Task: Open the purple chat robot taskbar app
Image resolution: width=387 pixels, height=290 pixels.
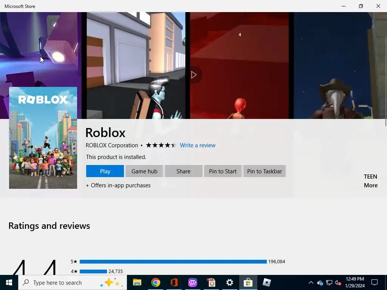Action: 192,282
